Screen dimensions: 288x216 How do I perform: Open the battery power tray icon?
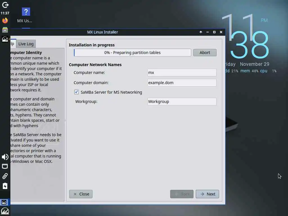point(5,186)
